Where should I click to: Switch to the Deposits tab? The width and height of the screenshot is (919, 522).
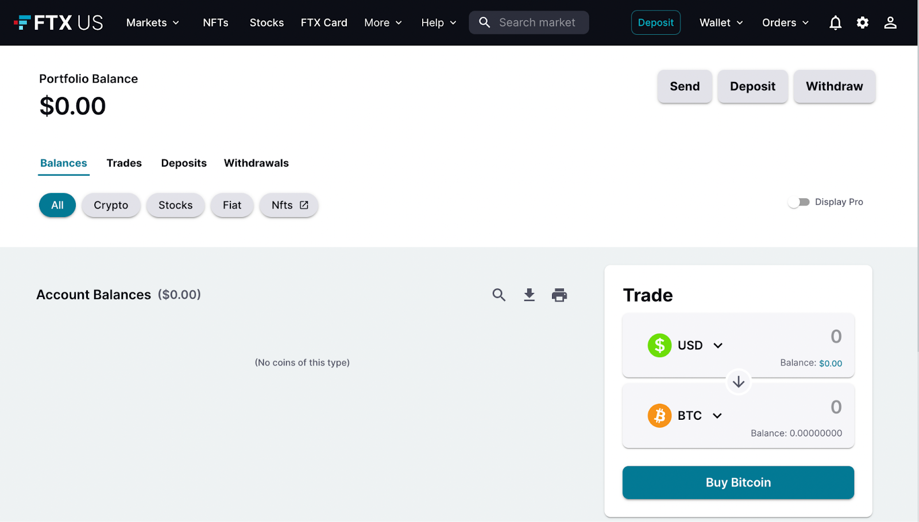pyautogui.click(x=184, y=163)
